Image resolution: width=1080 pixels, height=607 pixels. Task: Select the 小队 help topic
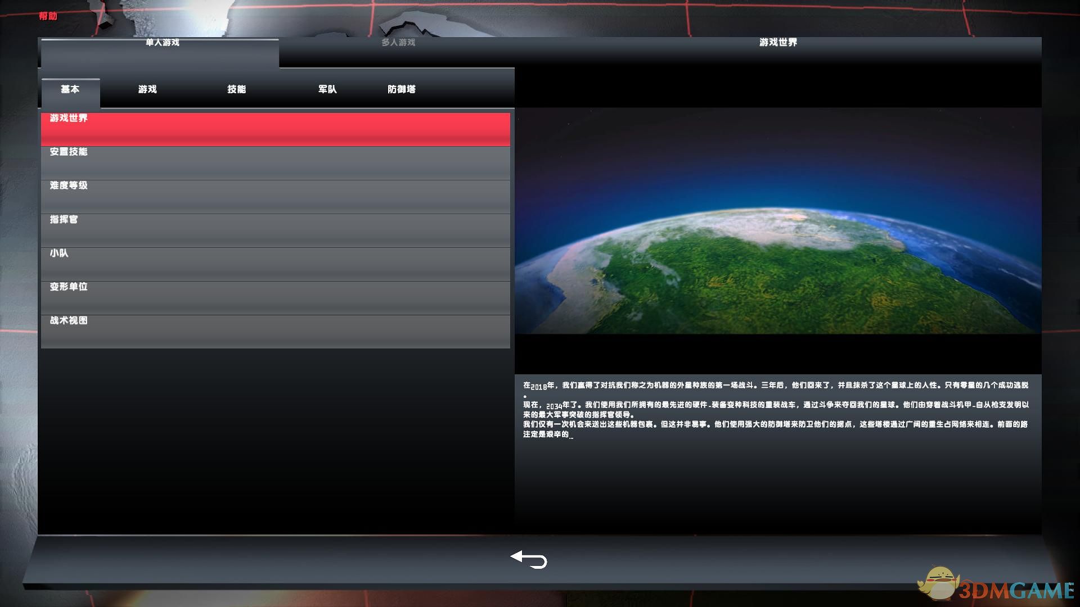coord(275,264)
